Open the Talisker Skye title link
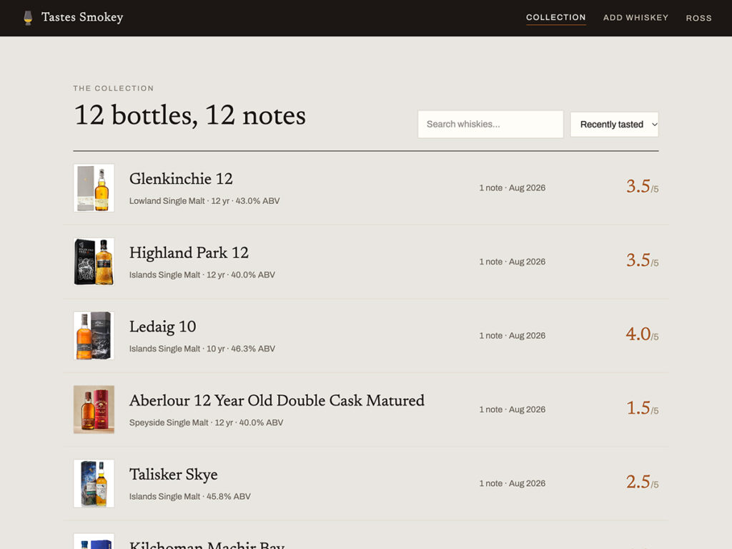This screenshot has height=549, width=732. (x=173, y=474)
